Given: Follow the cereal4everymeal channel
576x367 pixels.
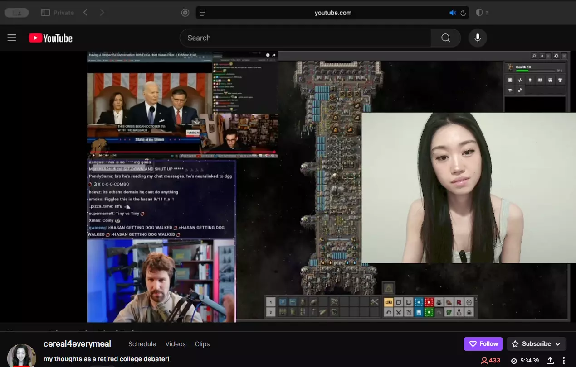Looking at the screenshot, I should [483, 344].
